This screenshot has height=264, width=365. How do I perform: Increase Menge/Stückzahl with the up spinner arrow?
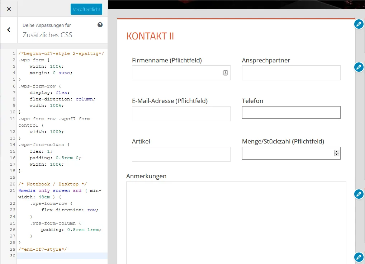point(336,152)
